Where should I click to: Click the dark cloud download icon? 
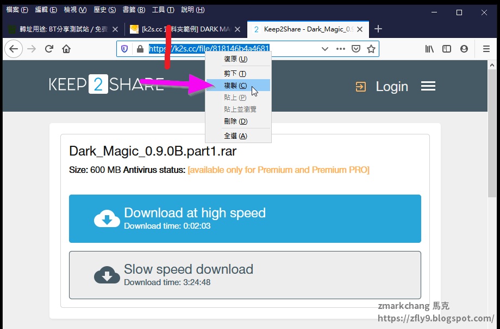(x=107, y=275)
